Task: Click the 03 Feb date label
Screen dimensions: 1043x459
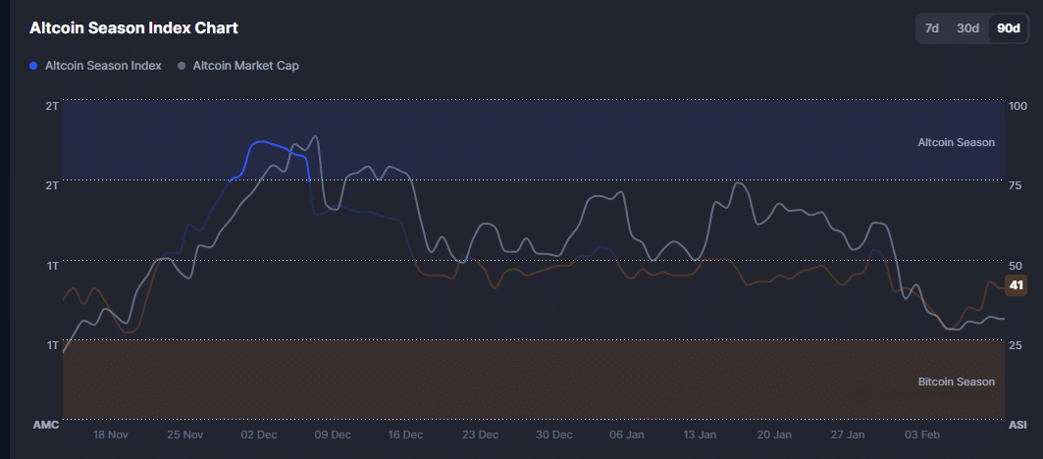Action: 922,434
